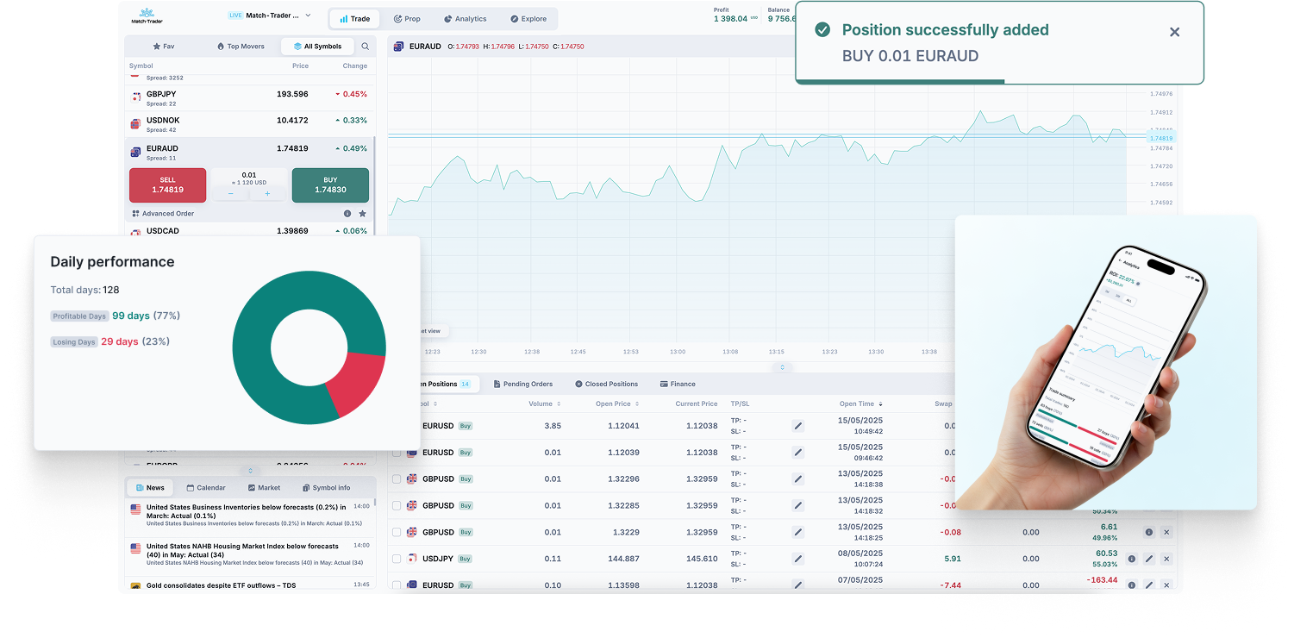This screenshot has height=638, width=1294.
Task: Open the Pending Orders tab
Action: pos(522,384)
